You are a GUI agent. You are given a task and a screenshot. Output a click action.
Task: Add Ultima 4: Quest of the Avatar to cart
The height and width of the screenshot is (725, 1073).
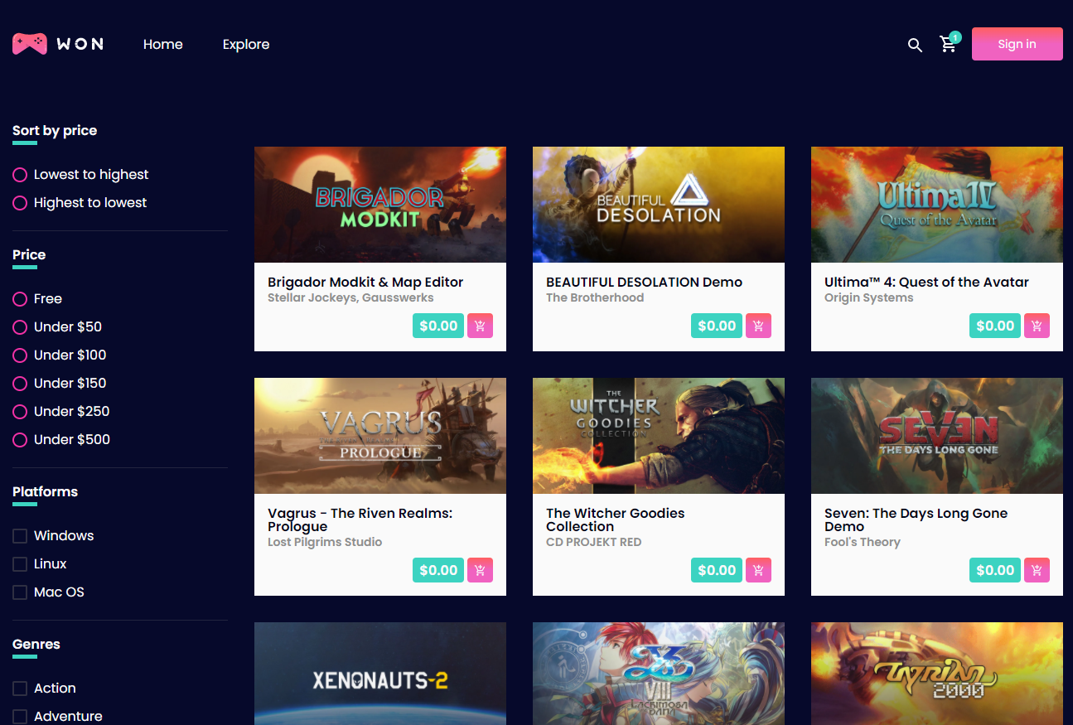pos(1037,326)
